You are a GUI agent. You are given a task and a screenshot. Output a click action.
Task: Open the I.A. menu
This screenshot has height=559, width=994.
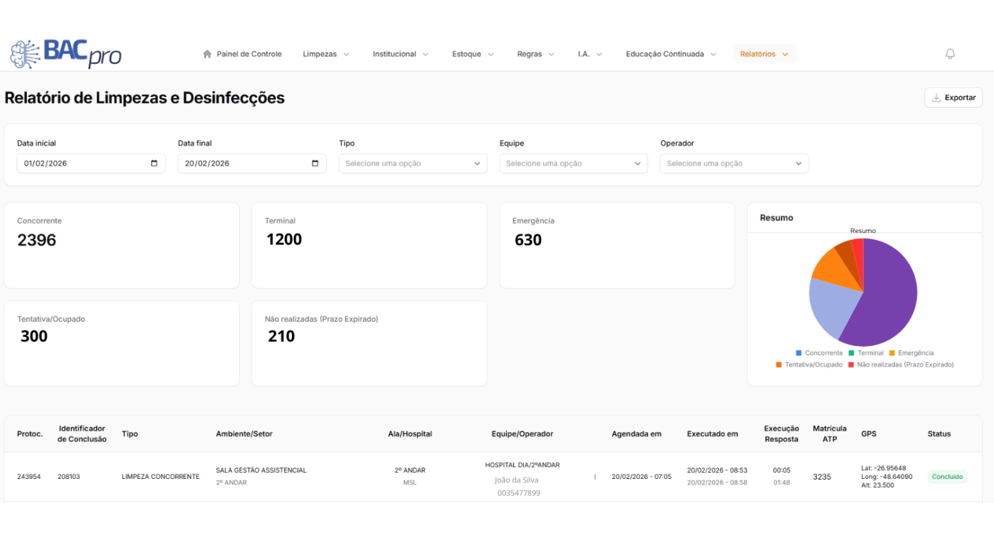590,54
